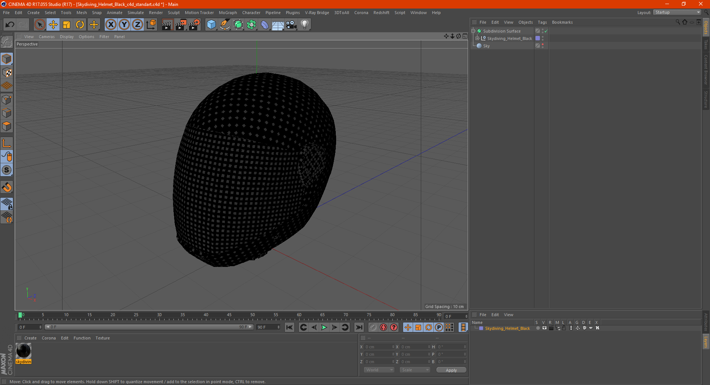Screen dimensions: 710x385
Task: Open the Scale mode dropdown
Action: (415, 370)
